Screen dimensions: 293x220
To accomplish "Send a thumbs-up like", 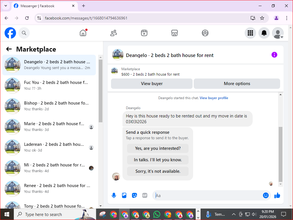I will (x=277, y=195).
